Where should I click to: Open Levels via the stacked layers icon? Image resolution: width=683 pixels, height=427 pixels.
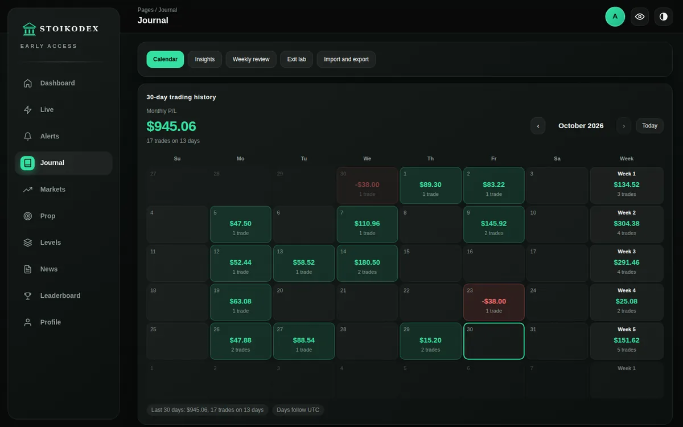(28, 243)
